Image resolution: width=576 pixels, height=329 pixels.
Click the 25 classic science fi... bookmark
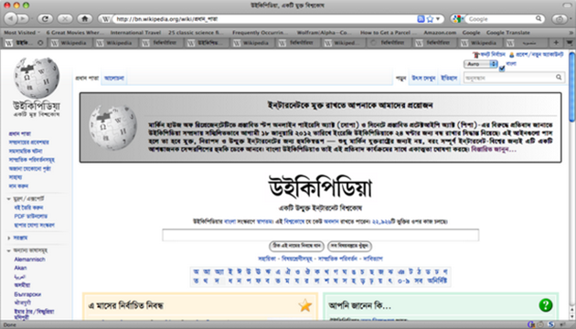196,32
